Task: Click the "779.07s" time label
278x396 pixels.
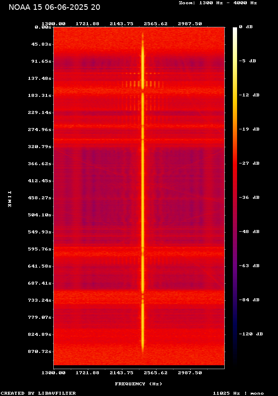Action: coord(40,317)
